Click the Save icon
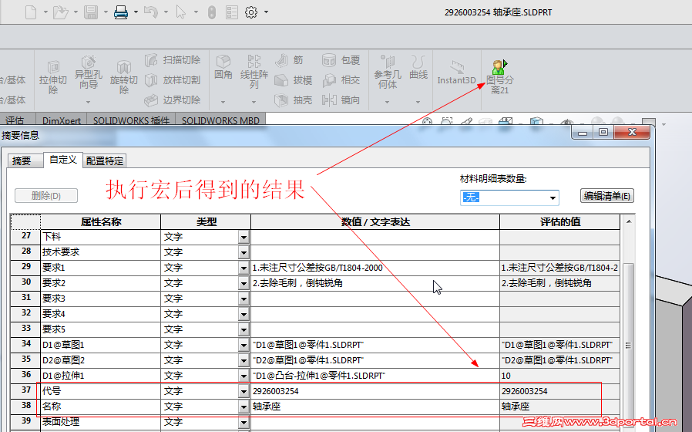This screenshot has height=432, width=692. pos(91,12)
